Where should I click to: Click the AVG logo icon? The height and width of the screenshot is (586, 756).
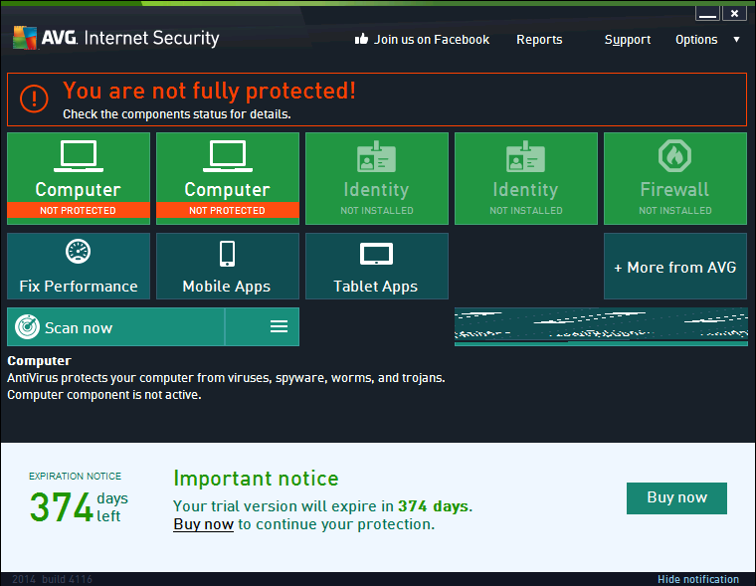tap(25, 38)
